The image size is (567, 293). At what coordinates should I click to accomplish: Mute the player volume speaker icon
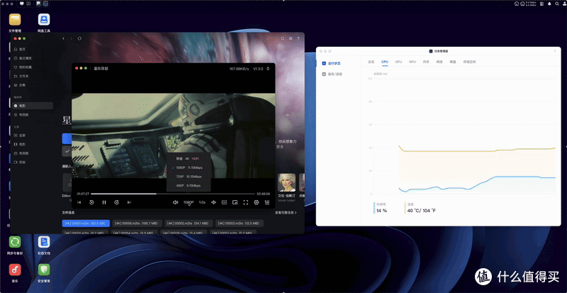coord(175,202)
